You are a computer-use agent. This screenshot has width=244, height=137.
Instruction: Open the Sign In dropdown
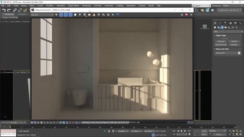click(201, 6)
